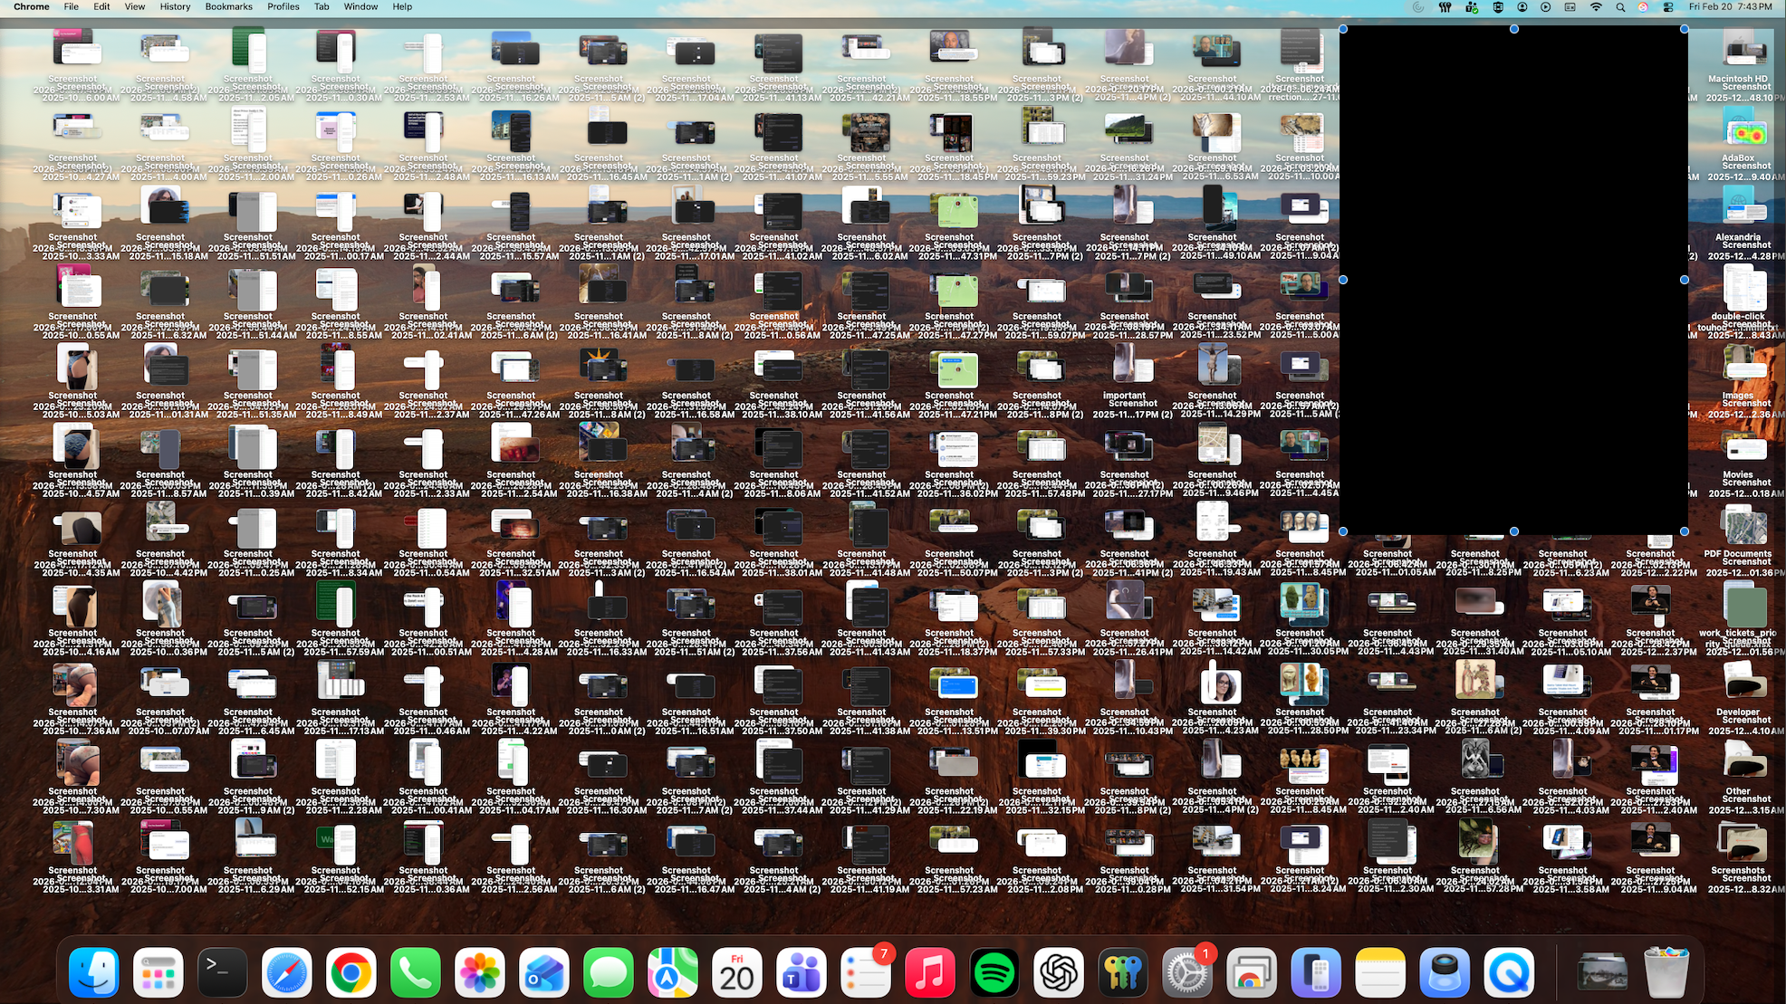Open System Settings in the dock
Screen dimensions: 1786x1004
1186,973
